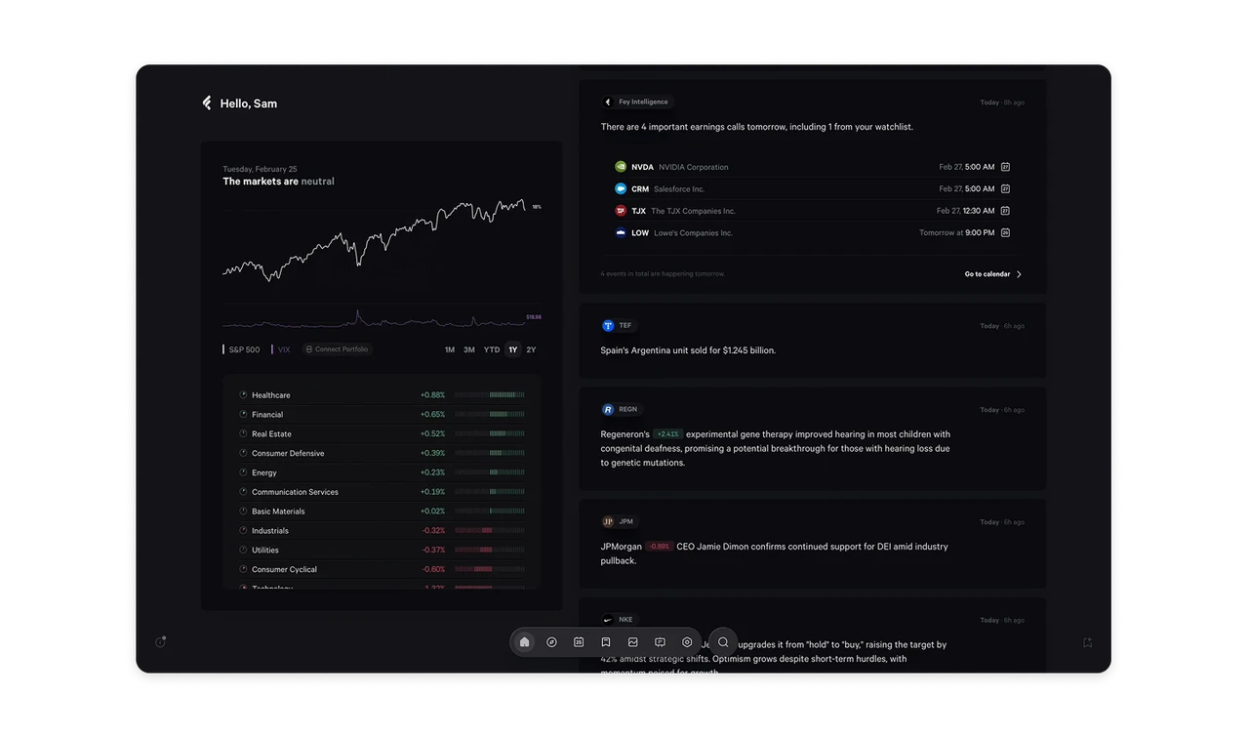Open the calendar icon in bottom dock

click(x=579, y=642)
